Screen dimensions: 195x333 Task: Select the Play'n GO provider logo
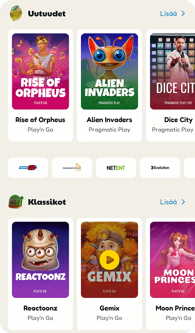click(x=28, y=167)
